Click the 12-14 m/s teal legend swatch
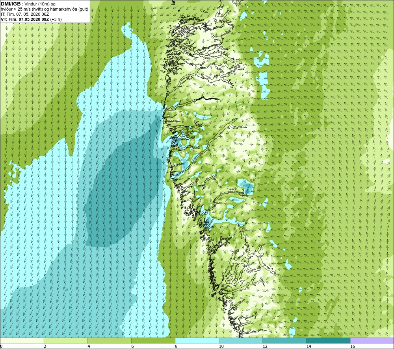Image resolution: width=394 pixels, height=349 pixels. point(284,340)
